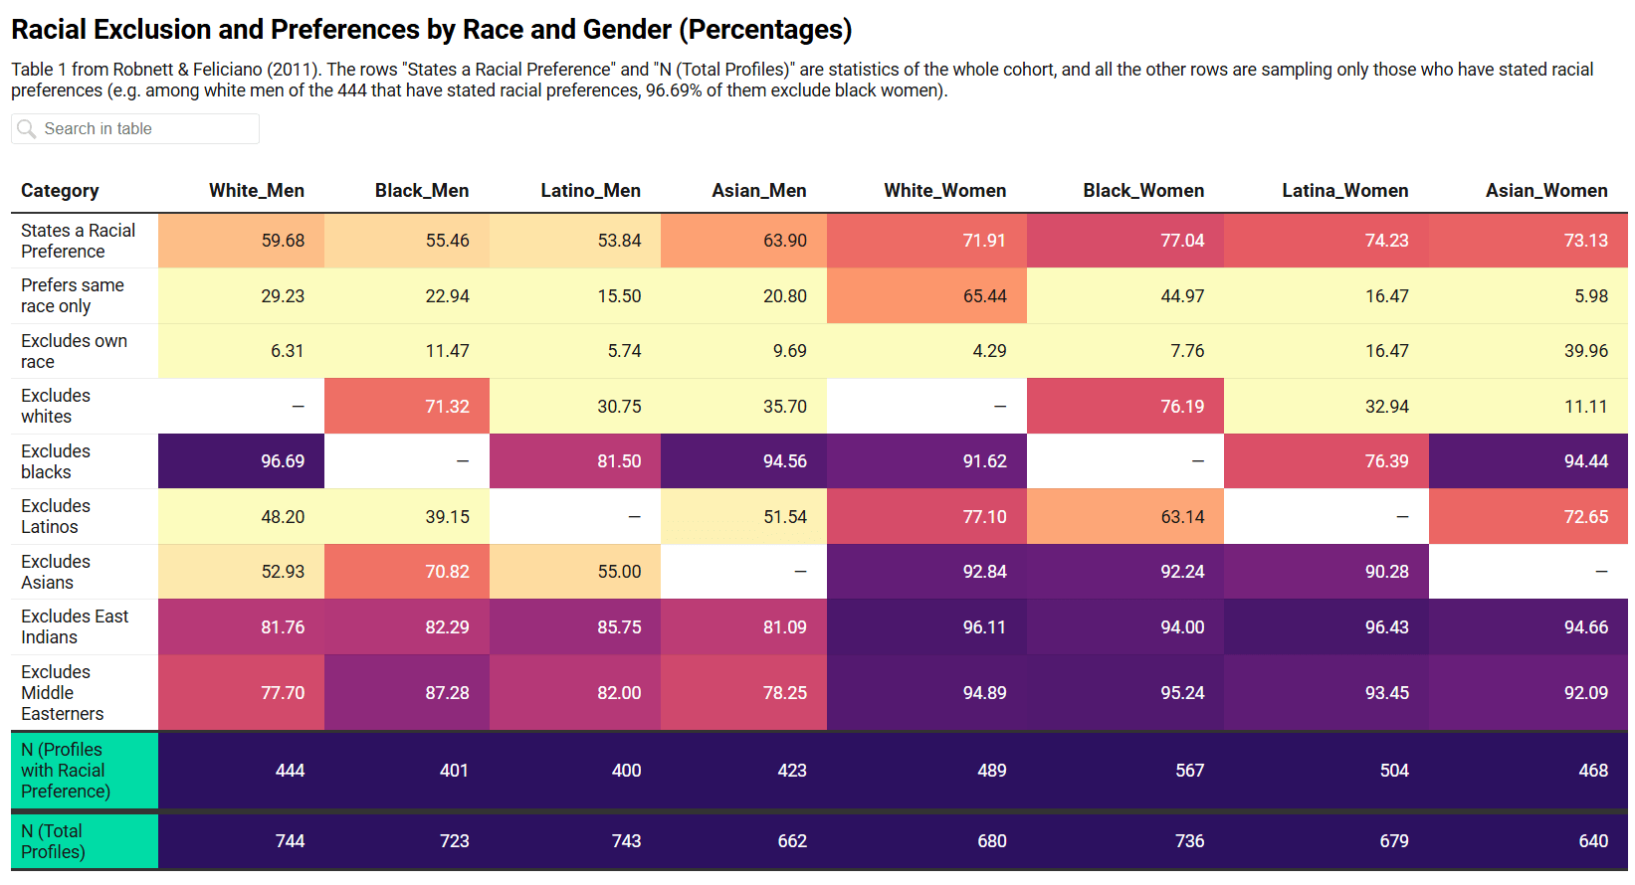Click the Excludes Middle Easterners row label
1635x885 pixels.
(x=62, y=693)
